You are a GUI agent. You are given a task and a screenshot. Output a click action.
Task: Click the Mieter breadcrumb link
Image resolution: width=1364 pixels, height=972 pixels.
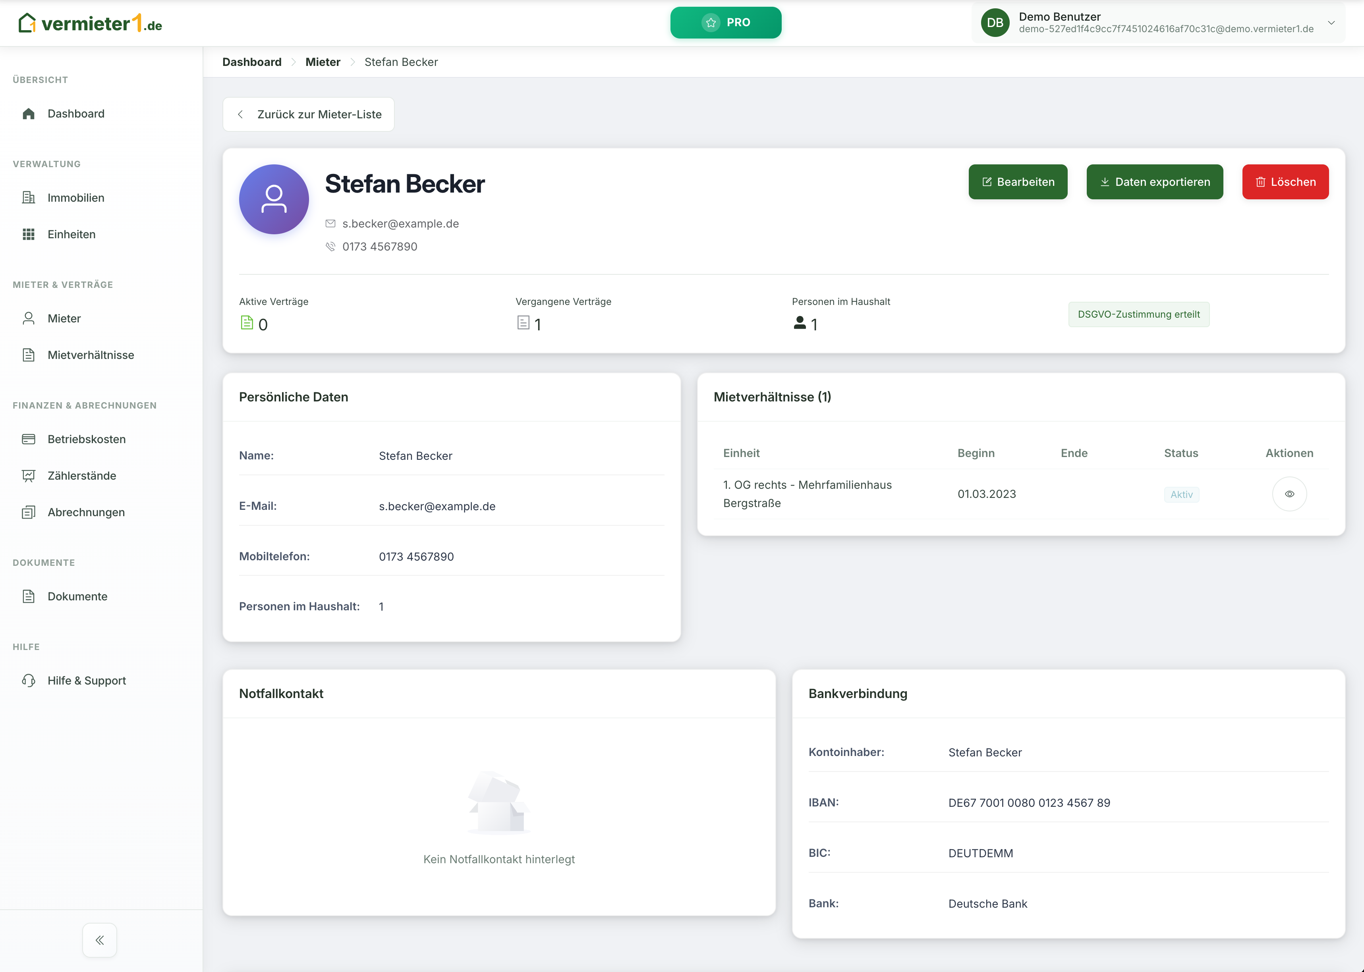(x=323, y=62)
